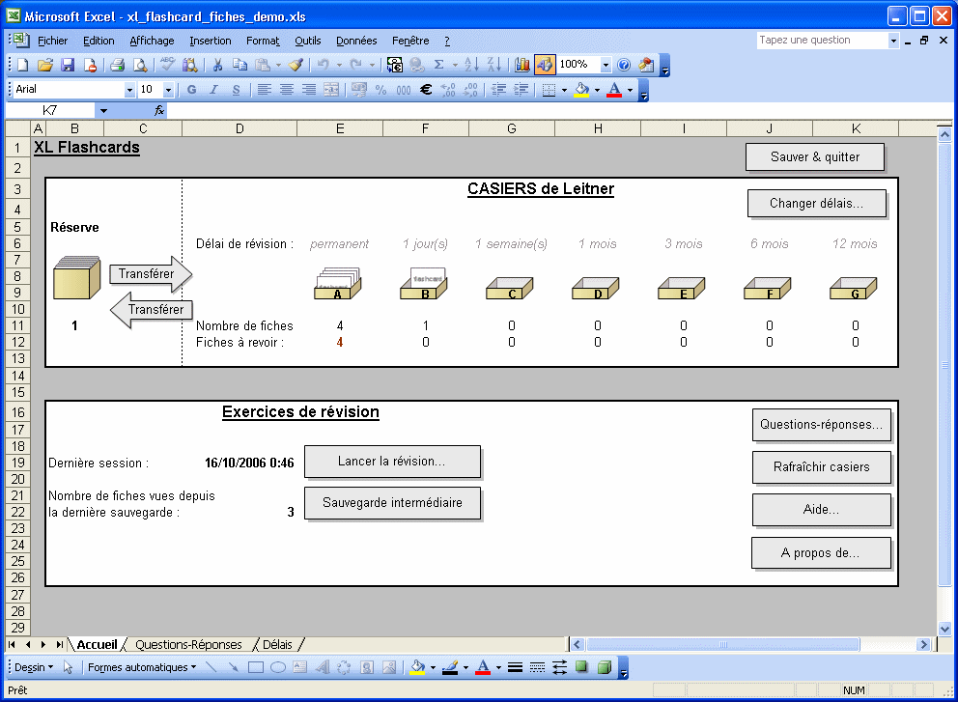This screenshot has width=958, height=702.
Task: Apply the yellow Fill Color in formatting toolbar
Action: (x=582, y=90)
